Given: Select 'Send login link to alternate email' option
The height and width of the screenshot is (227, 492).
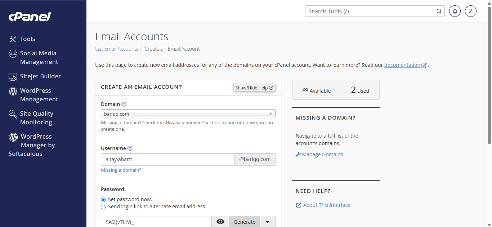Looking at the screenshot, I should 103,207.
